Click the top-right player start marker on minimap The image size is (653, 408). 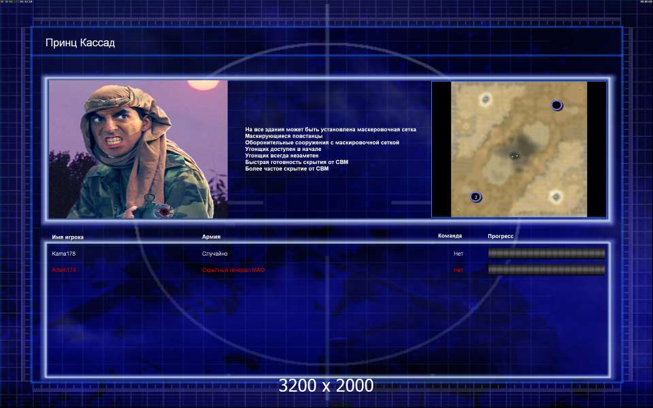[x=556, y=105]
